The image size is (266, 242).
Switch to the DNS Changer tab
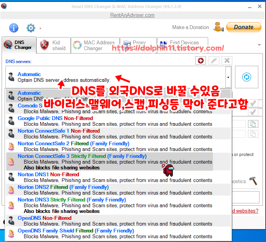(19, 45)
